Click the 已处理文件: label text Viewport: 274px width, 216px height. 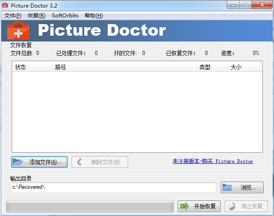pos(71,53)
